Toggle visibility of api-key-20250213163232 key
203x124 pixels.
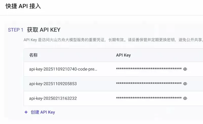click(185, 98)
